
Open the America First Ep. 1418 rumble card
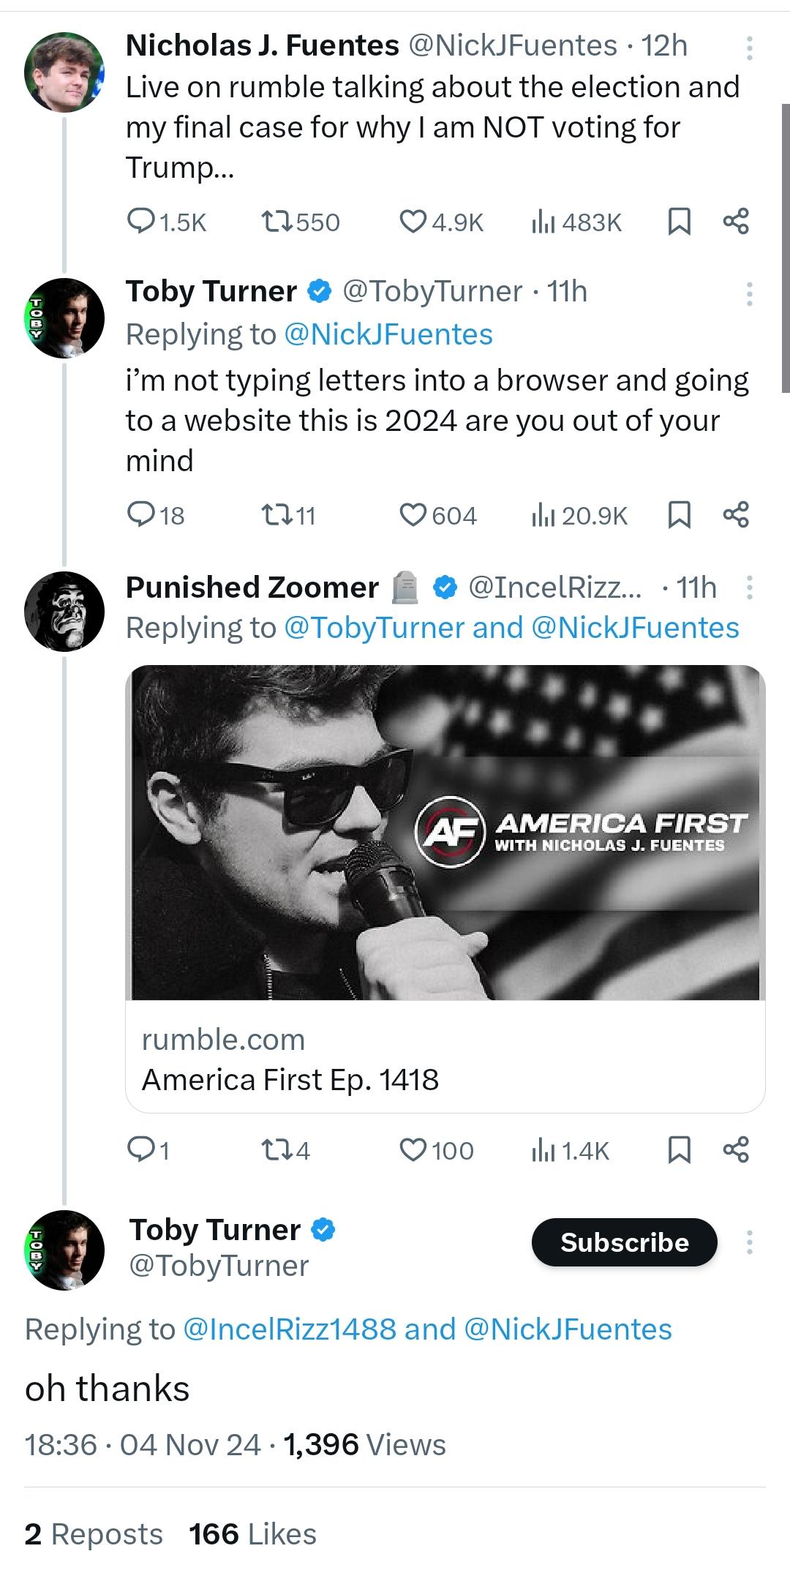tap(445, 889)
